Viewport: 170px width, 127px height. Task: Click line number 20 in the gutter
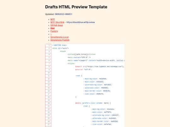48,103
